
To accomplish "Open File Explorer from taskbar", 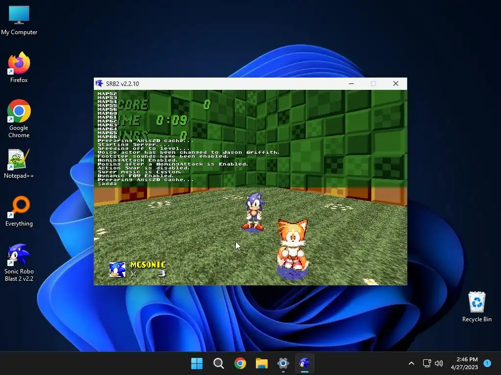I will click(261, 363).
